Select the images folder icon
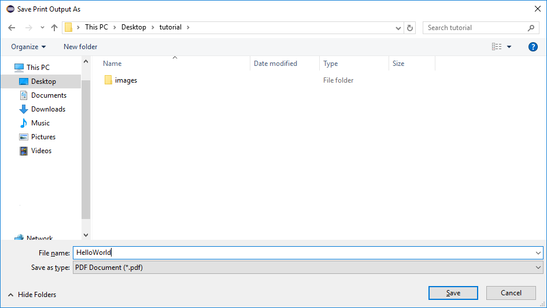 [108, 80]
